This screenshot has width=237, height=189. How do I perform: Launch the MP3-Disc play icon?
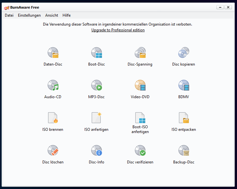[97, 85]
